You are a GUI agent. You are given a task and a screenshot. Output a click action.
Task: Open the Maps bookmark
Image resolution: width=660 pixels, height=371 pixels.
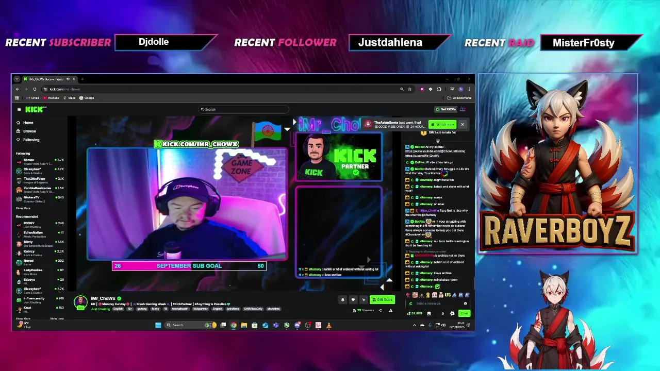[x=70, y=98]
